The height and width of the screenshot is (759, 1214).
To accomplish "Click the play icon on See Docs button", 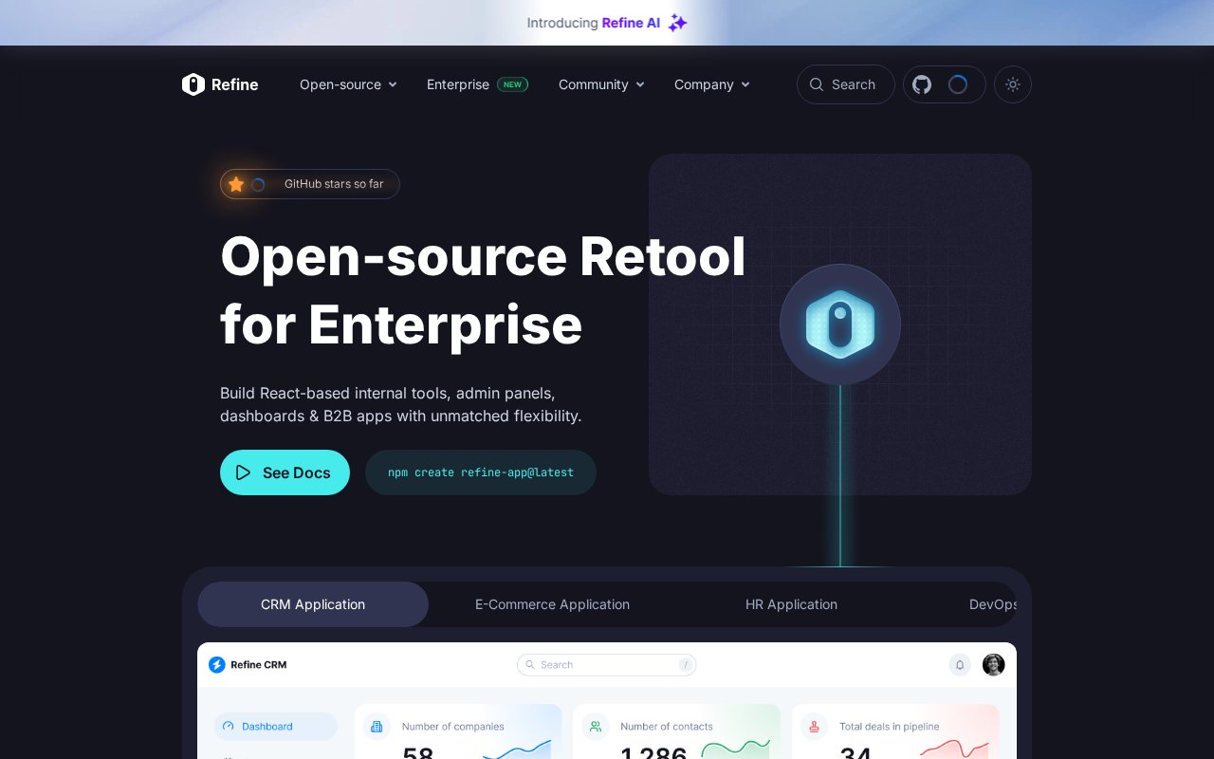I will coord(244,472).
